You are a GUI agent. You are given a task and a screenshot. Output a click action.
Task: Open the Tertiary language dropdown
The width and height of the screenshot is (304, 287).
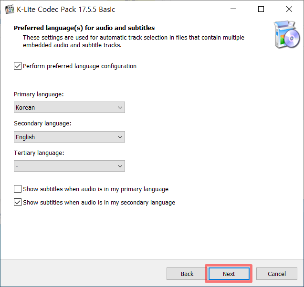coord(69,166)
